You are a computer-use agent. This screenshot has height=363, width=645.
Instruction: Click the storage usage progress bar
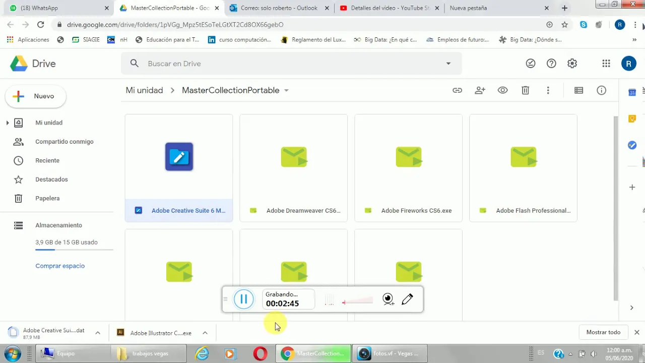[x=74, y=250]
